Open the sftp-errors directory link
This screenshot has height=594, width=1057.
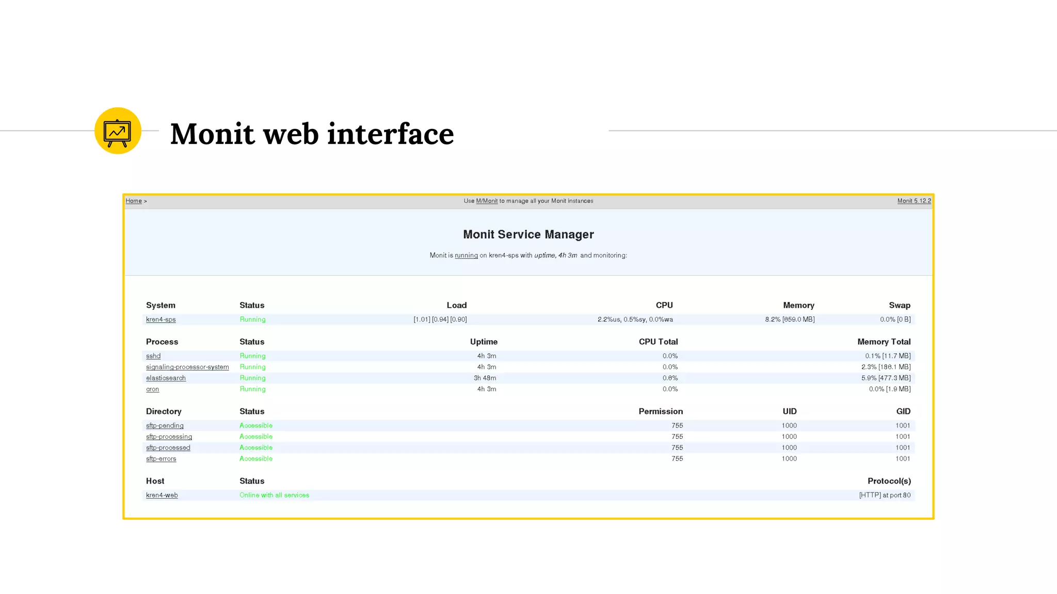point(161,459)
